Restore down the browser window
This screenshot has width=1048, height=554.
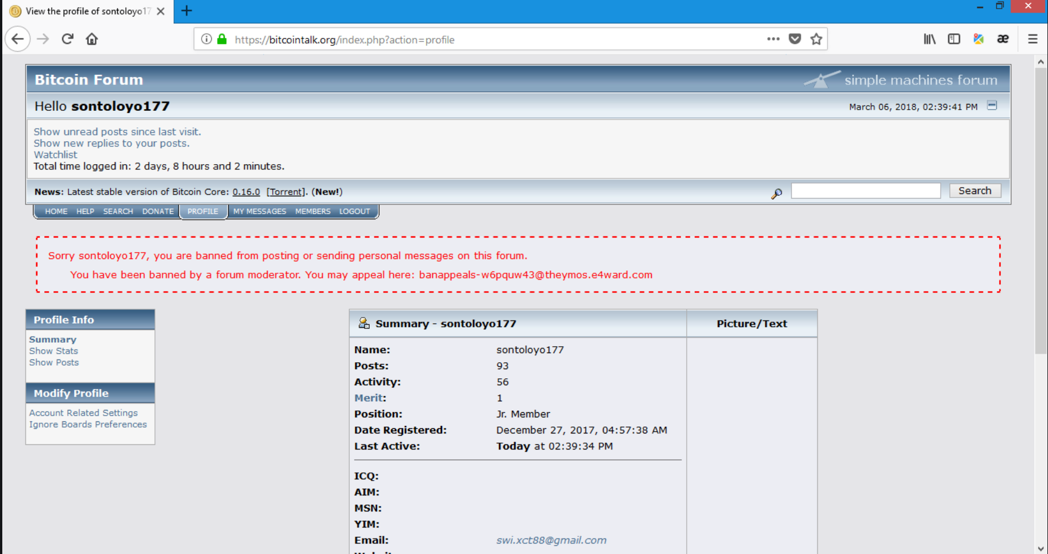click(1000, 6)
